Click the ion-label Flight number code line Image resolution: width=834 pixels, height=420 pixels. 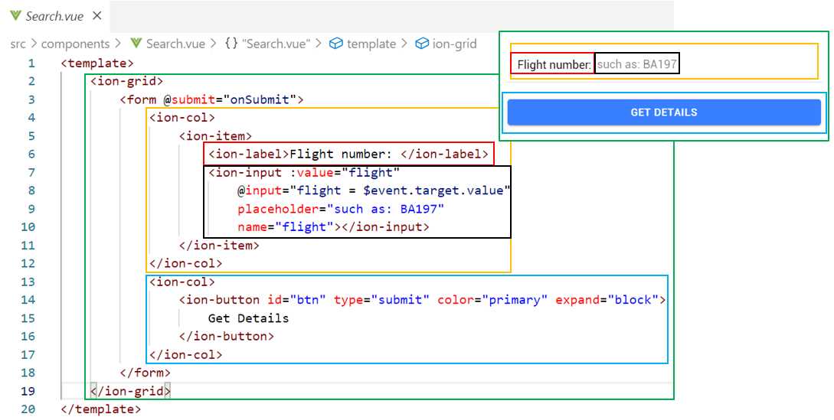pyautogui.click(x=348, y=155)
